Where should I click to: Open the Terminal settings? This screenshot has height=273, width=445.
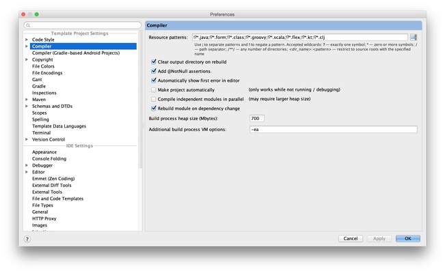[42, 132]
